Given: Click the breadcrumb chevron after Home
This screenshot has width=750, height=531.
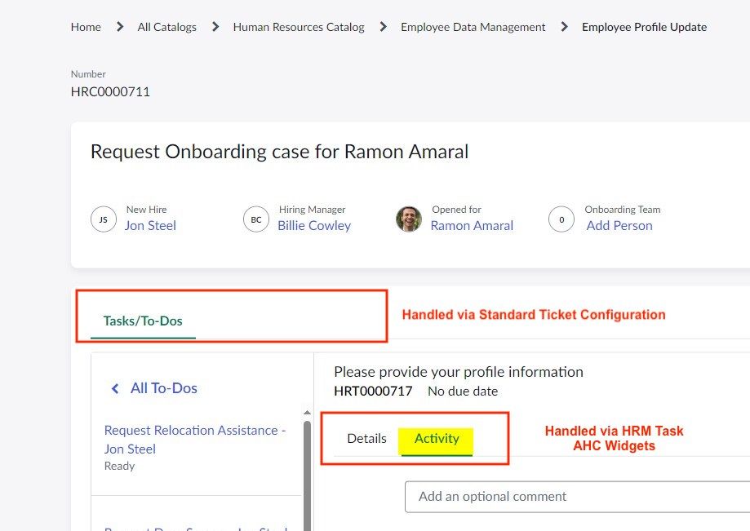Looking at the screenshot, I should point(118,26).
